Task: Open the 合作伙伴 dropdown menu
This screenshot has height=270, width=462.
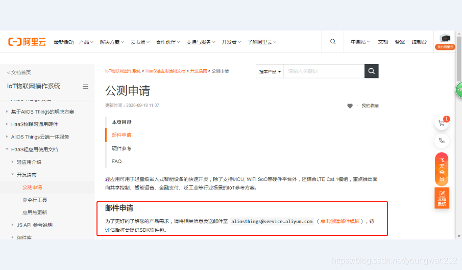Action: [168, 42]
